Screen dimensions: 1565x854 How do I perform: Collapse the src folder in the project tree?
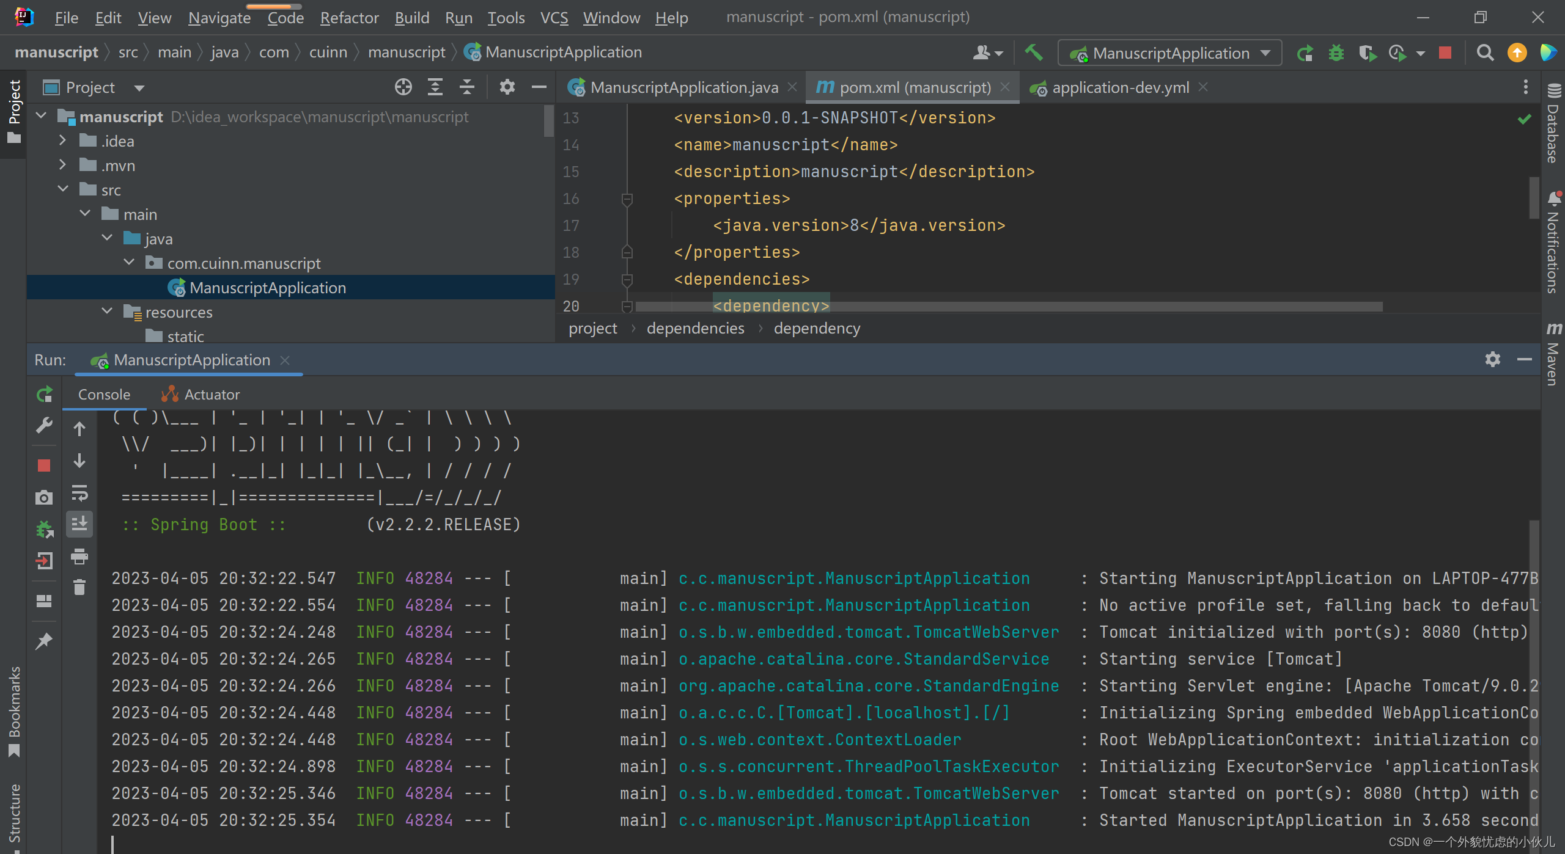tap(63, 189)
